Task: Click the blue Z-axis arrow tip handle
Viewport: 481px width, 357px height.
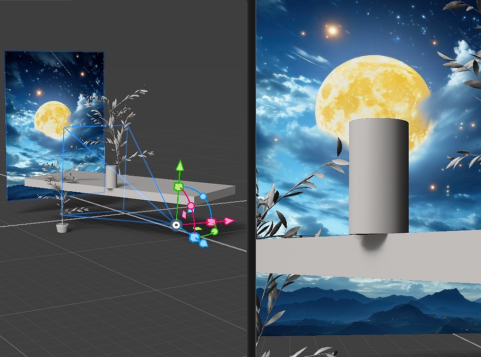Action: (x=203, y=244)
